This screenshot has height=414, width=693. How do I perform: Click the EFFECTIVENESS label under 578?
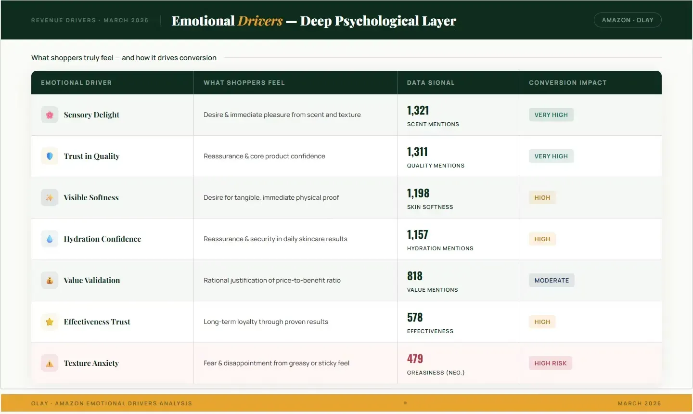[430, 331]
